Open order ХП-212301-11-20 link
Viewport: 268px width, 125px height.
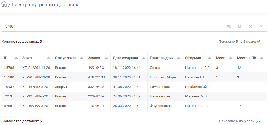point(36,68)
